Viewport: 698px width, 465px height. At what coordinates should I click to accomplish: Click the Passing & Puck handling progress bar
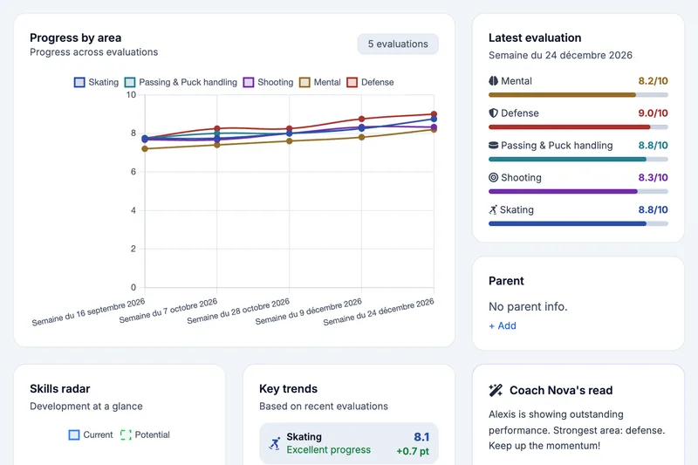pos(578,159)
